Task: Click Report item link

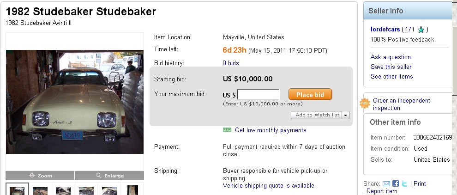Action: (x=382, y=191)
